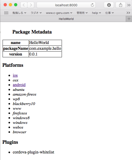
Task: Open the android platform link
Action: click(x=19, y=85)
